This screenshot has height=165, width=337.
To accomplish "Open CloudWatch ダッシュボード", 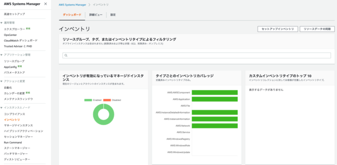I will [x=21, y=40].
